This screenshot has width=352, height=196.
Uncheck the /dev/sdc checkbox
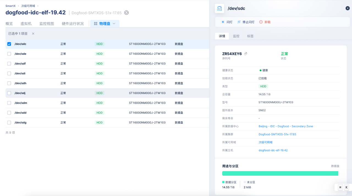click(x=9, y=44)
